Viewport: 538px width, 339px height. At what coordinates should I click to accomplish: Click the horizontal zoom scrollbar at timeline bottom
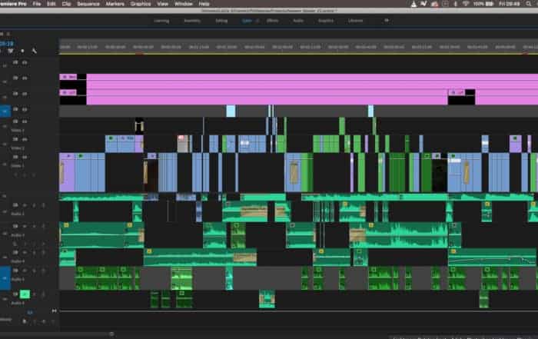coord(111,334)
